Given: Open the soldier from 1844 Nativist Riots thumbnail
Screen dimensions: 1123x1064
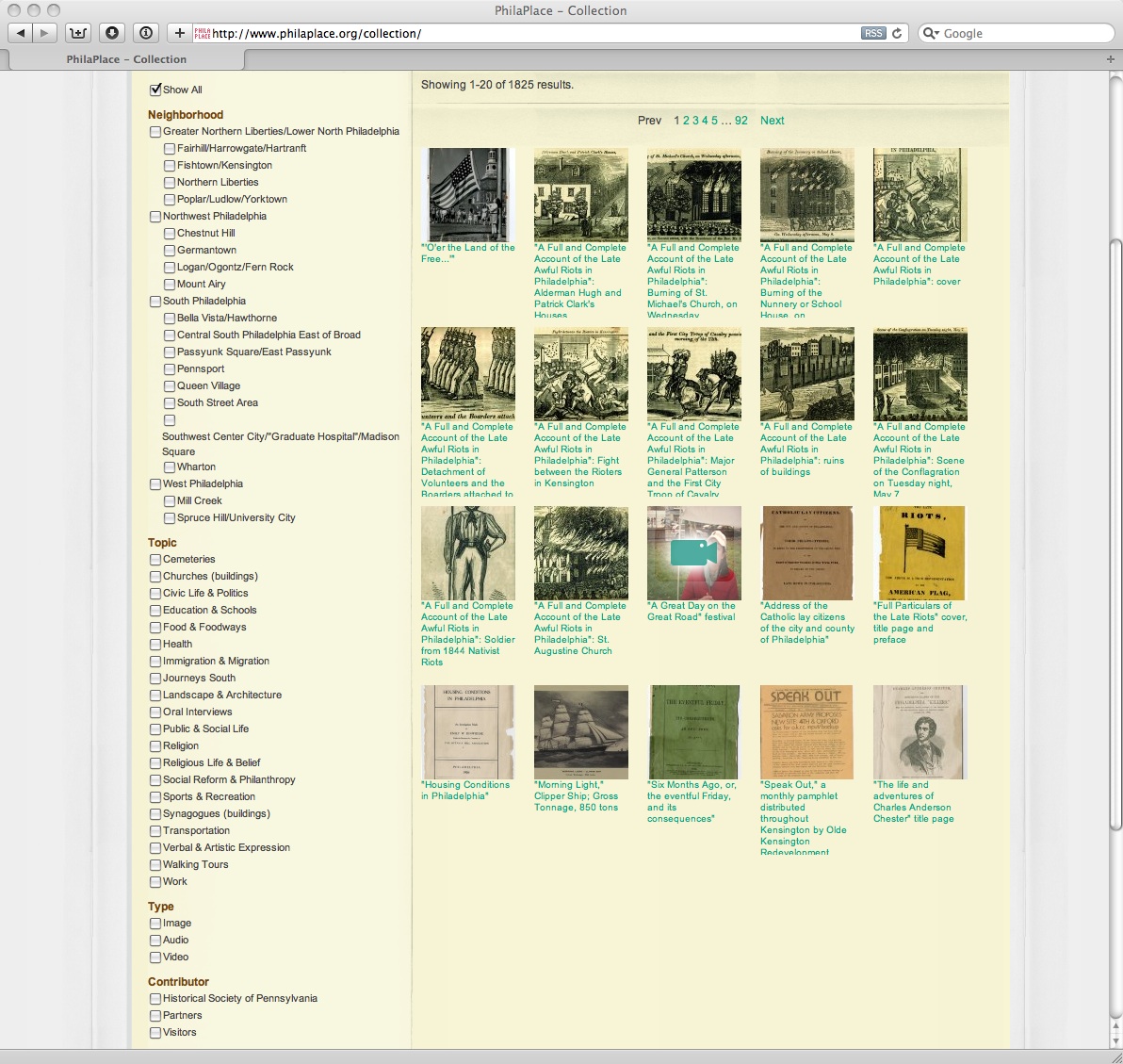Looking at the screenshot, I should (x=467, y=552).
